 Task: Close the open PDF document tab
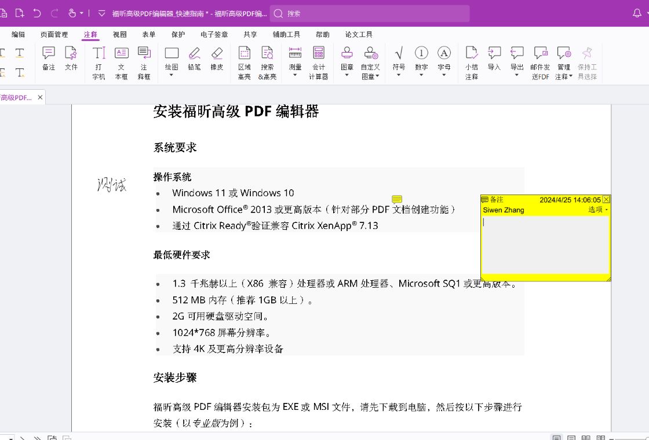(40, 97)
